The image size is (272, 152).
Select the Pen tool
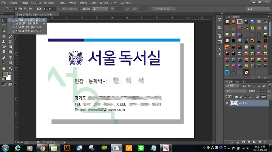pos(4,58)
